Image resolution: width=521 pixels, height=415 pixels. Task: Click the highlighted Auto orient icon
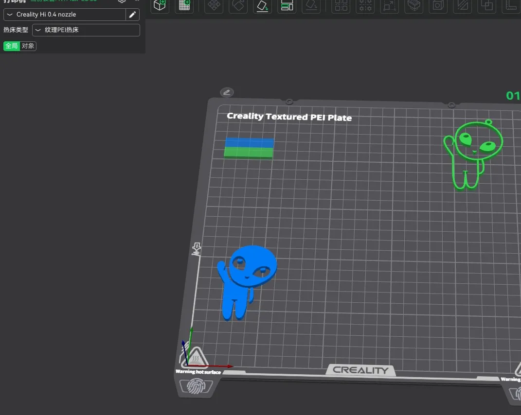(263, 6)
